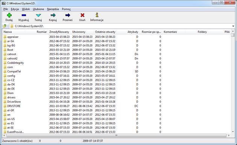Image resolution: width=237 pixels, height=145 pixels.
Task: Click the SD attribute in CompatTel row
Action: (x=137, y=71)
